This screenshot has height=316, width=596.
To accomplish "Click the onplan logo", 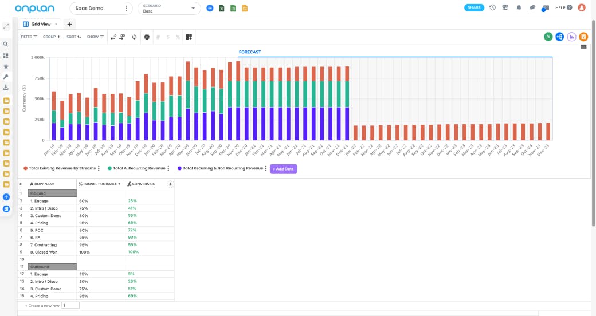I will pos(34,9).
